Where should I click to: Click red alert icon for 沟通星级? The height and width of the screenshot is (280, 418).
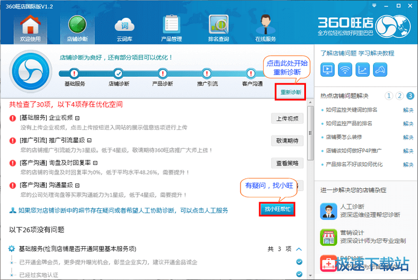click(12, 185)
